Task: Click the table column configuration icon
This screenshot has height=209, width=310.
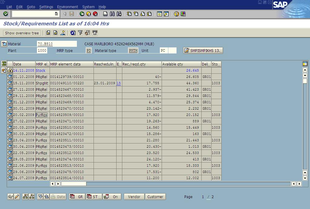Action: pyautogui.click(x=305, y=63)
